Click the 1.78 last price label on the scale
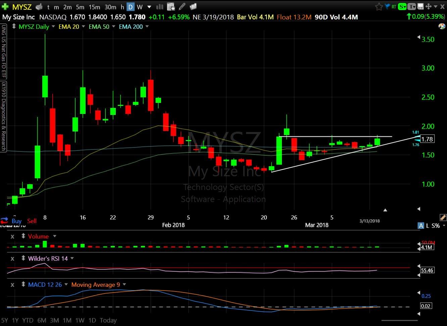Viewport: 447px width, 326px height. pos(427,139)
